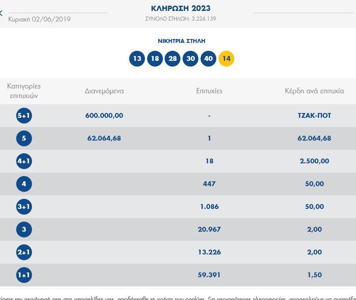Select the 59.391 winners count cell
The image size is (356, 300).
click(209, 275)
